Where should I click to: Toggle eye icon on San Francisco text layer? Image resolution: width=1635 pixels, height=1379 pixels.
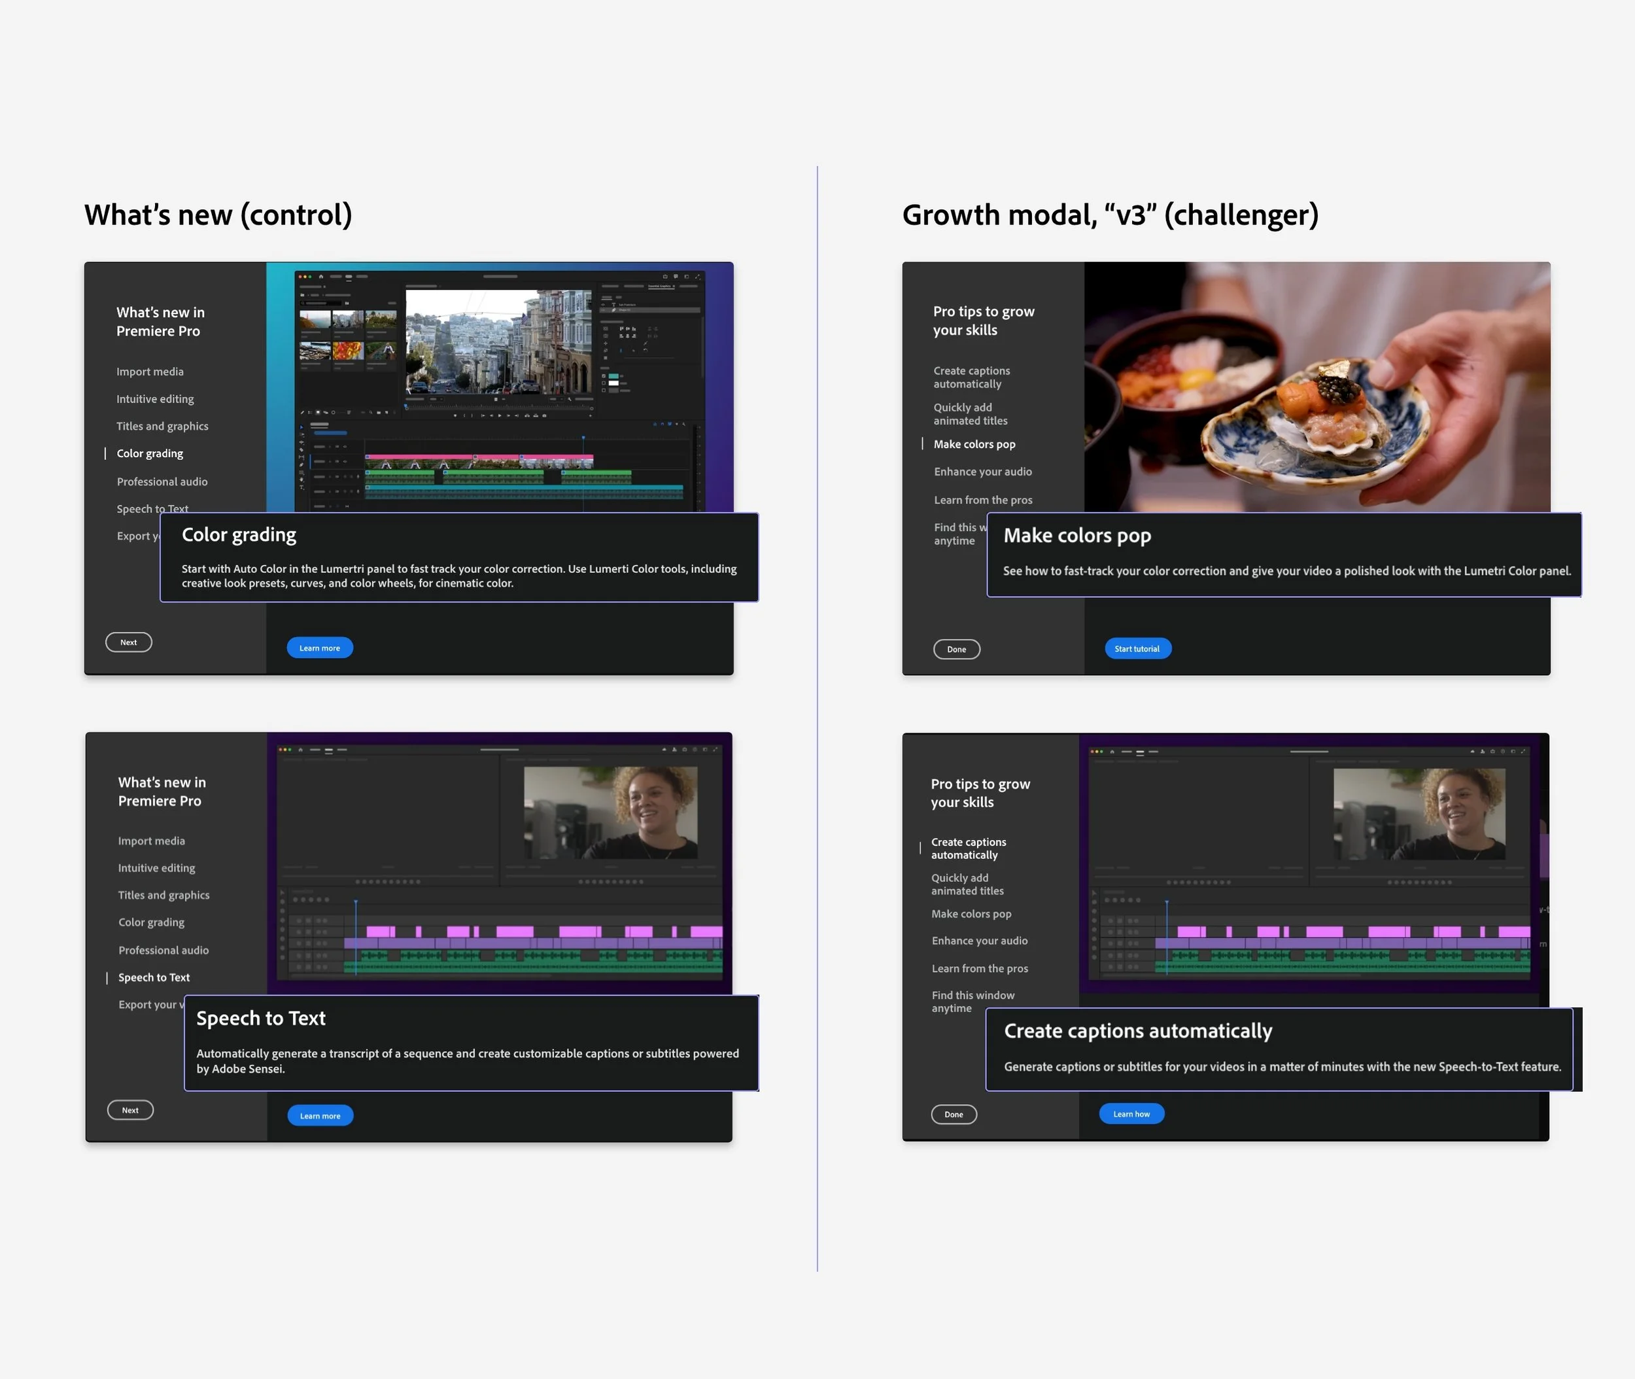[x=604, y=305]
